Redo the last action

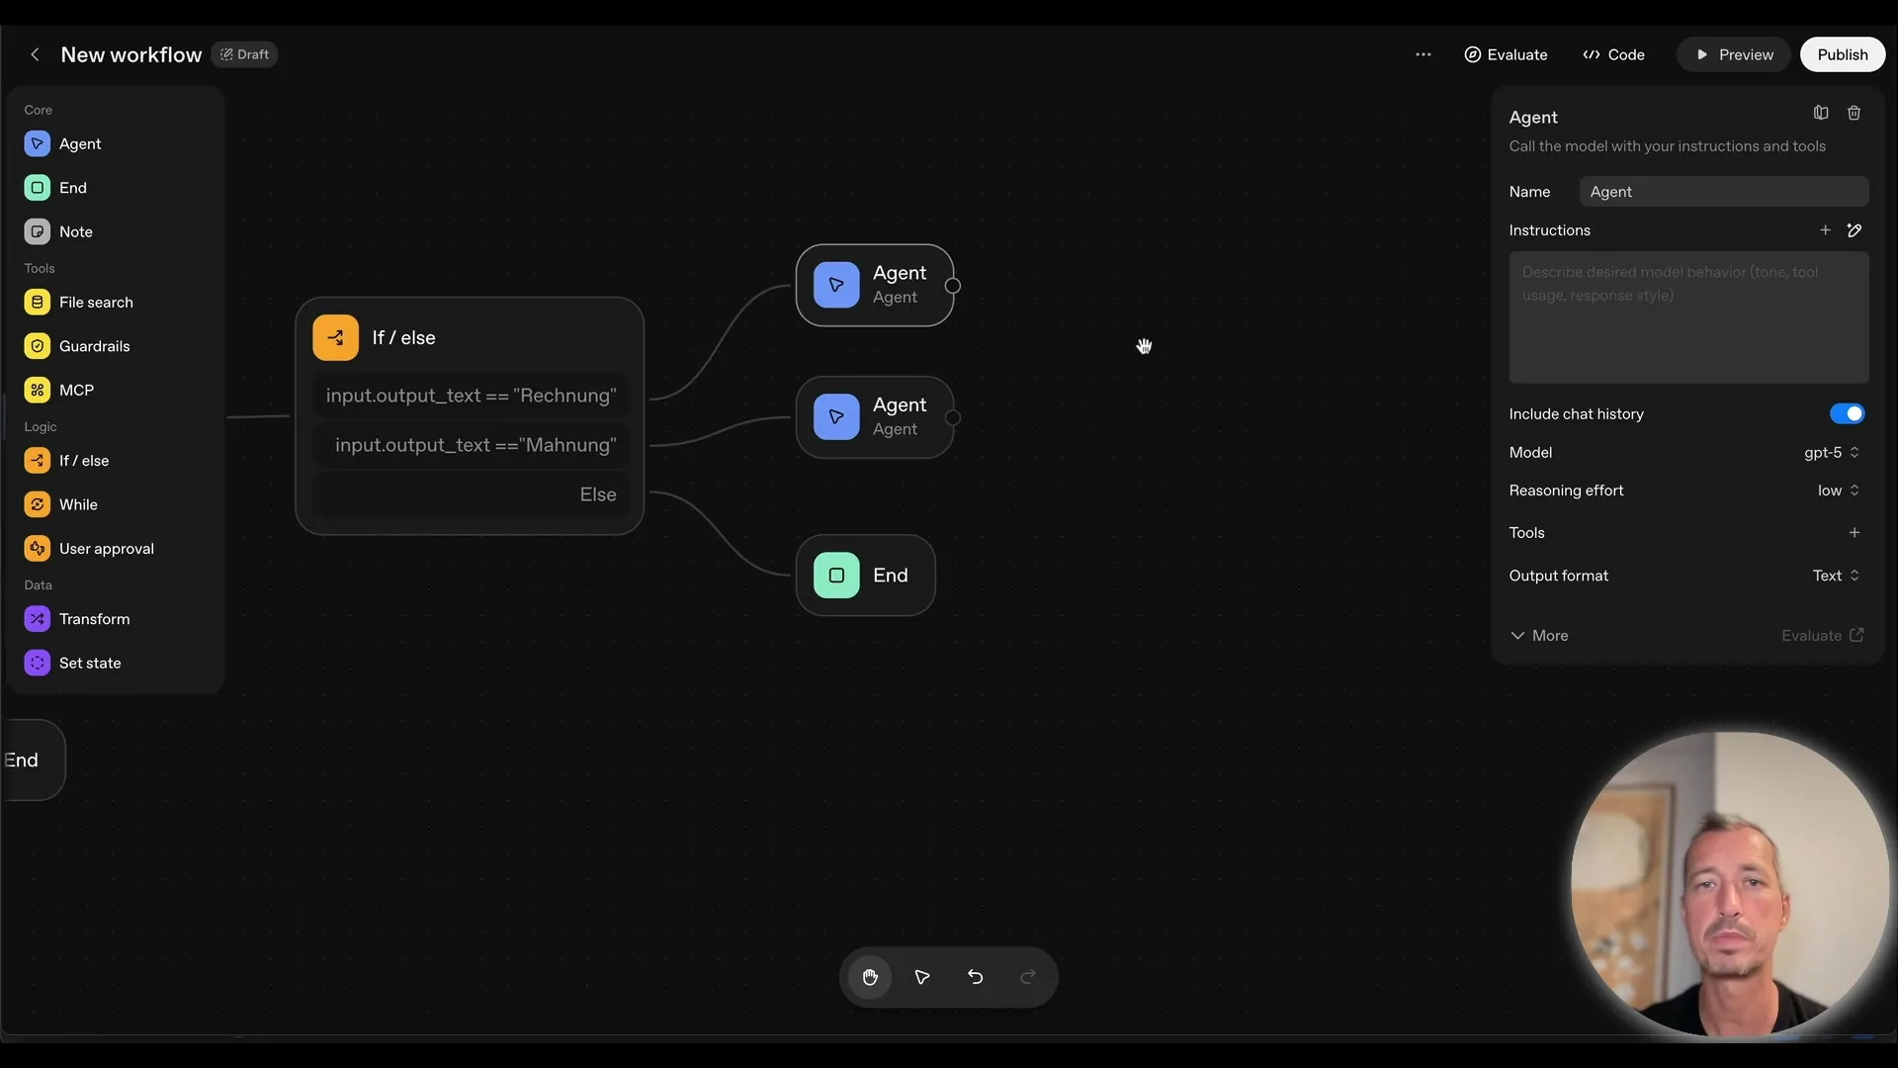pos(1027,977)
